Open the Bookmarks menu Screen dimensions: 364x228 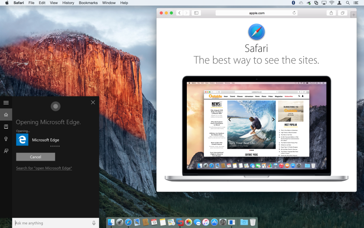(x=88, y=3)
